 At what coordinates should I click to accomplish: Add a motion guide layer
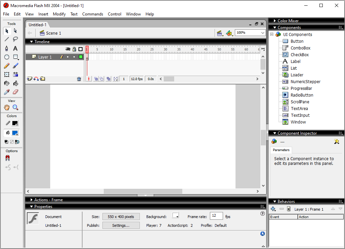36,79
